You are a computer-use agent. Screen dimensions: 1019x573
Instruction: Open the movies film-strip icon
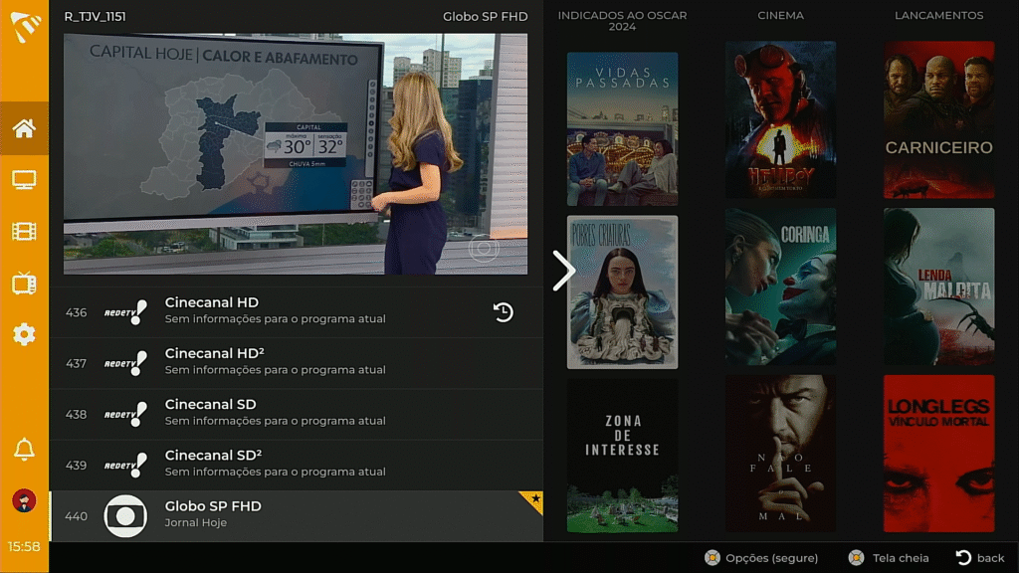click(24, 232)
